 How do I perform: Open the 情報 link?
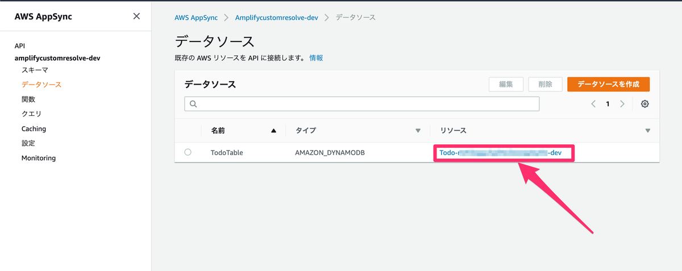[316, 58]
